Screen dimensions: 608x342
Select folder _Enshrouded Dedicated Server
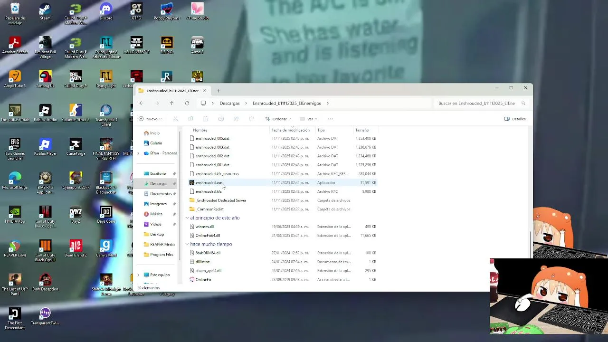click(x=221, y=200)
